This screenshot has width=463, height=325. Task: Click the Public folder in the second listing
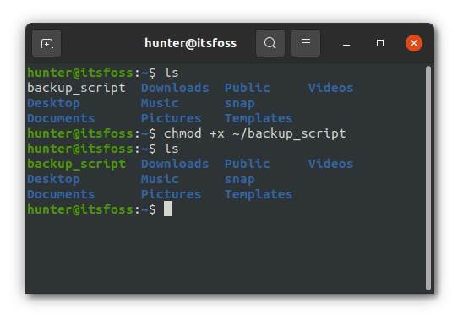pos(248,164)
